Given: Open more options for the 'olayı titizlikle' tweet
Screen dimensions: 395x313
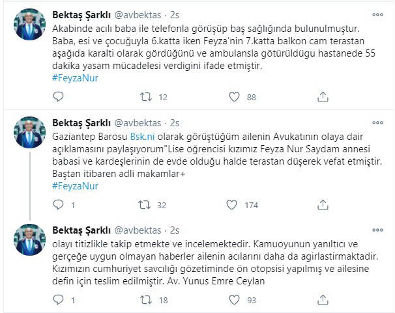Looking at the screenshot, I should click(x=377, y=230).
